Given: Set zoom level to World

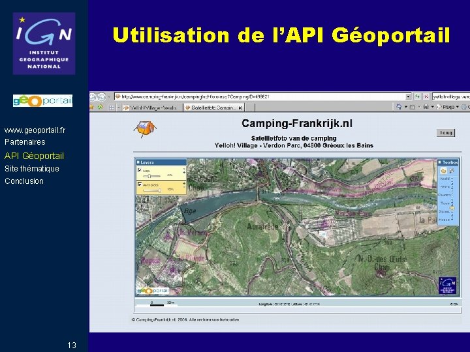Looking at the screenshot, I should click(445, 179).
